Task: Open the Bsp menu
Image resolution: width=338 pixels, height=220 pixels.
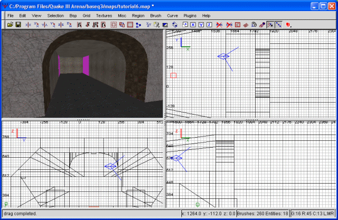Action: [73, 16]
